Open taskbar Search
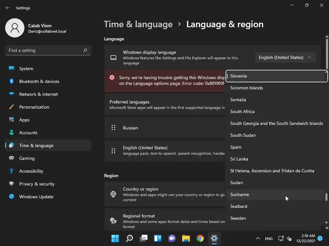The height and width of the screenshot is (246, 329). tap(129, 238)
